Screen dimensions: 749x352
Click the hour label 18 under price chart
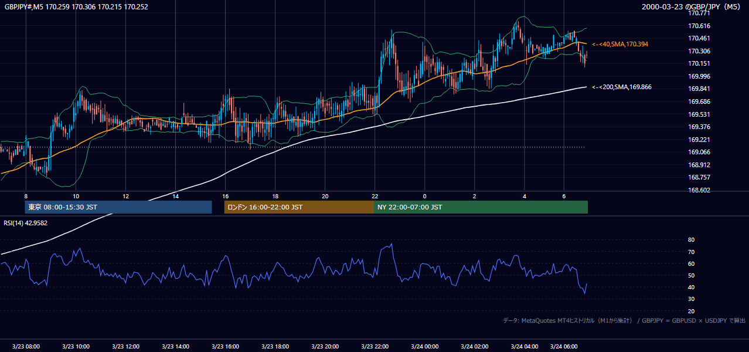click(275, 196)
